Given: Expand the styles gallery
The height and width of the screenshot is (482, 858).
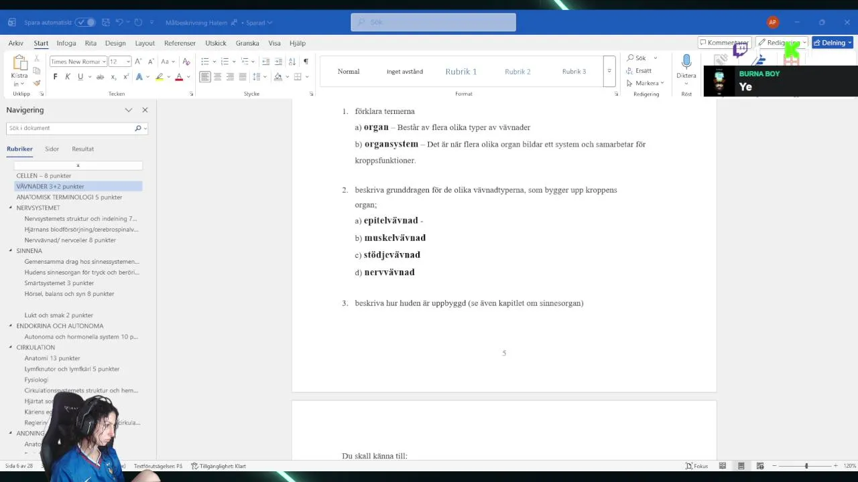Looking at the screenshot, I should [609, 71].
